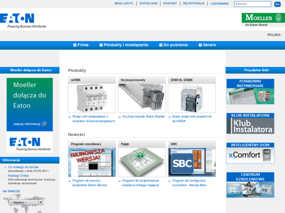This screenshot has width=285, height=213.
Task: Focus the SZUKAJ search field
Action: [252, 4]
